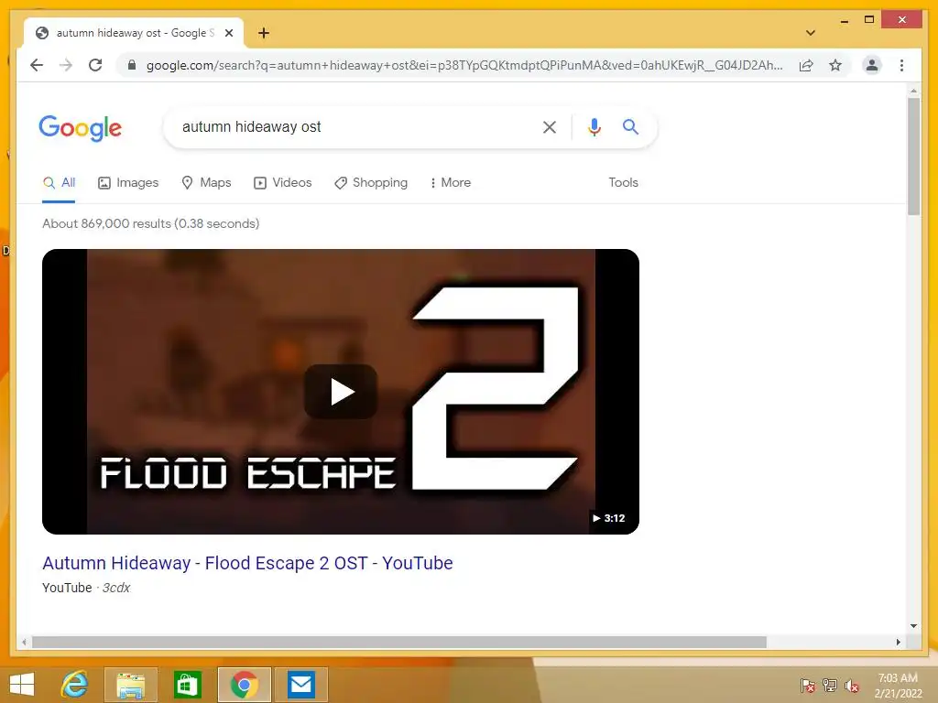Click the address bar URL

[464, 65]
